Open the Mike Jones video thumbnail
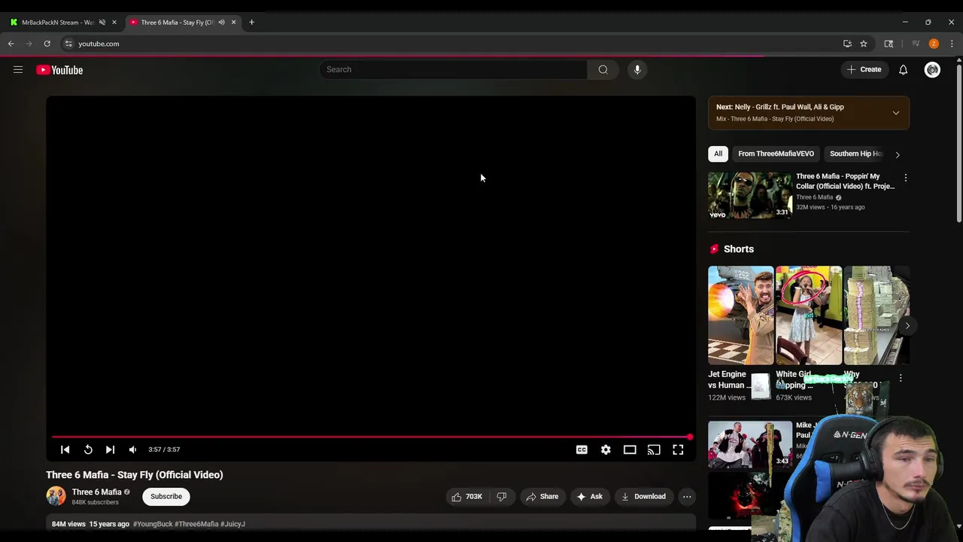Viewport: 963px width, 542px height. click(749, 444)
